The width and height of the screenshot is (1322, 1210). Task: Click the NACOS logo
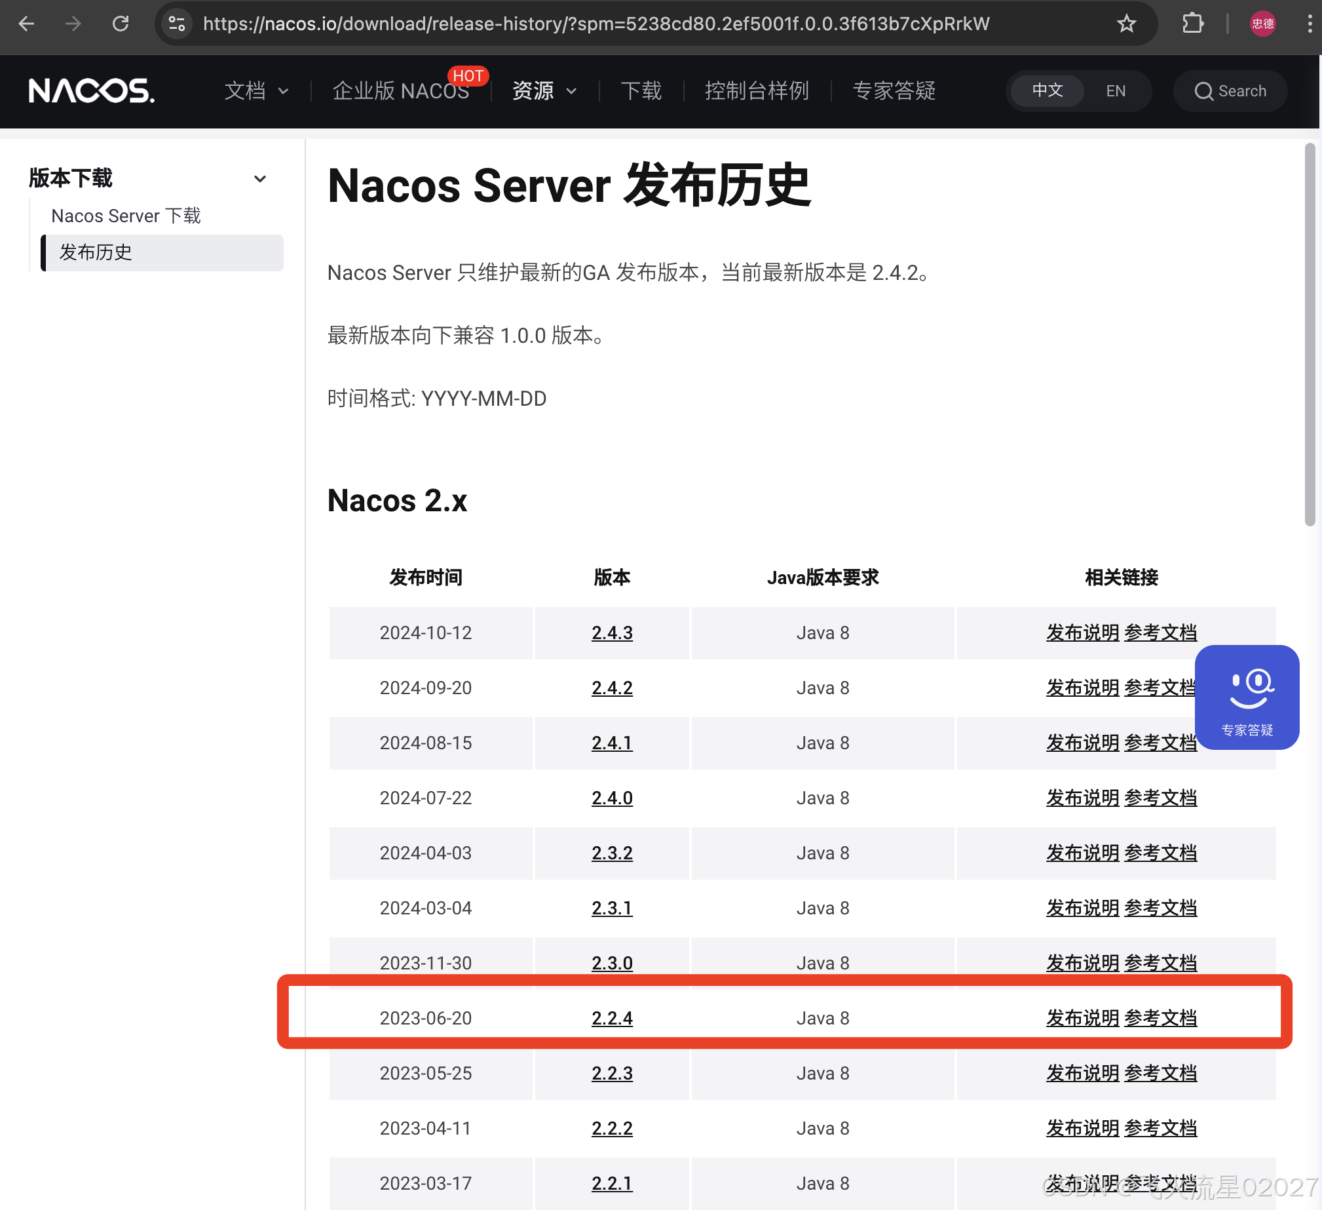(92, 90)
